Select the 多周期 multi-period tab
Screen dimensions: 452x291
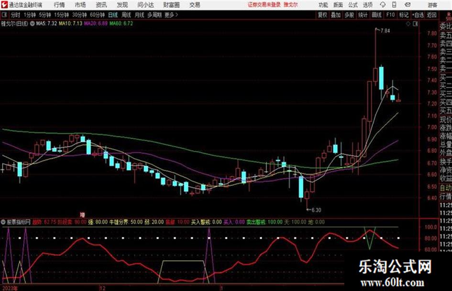coord(154,15)
